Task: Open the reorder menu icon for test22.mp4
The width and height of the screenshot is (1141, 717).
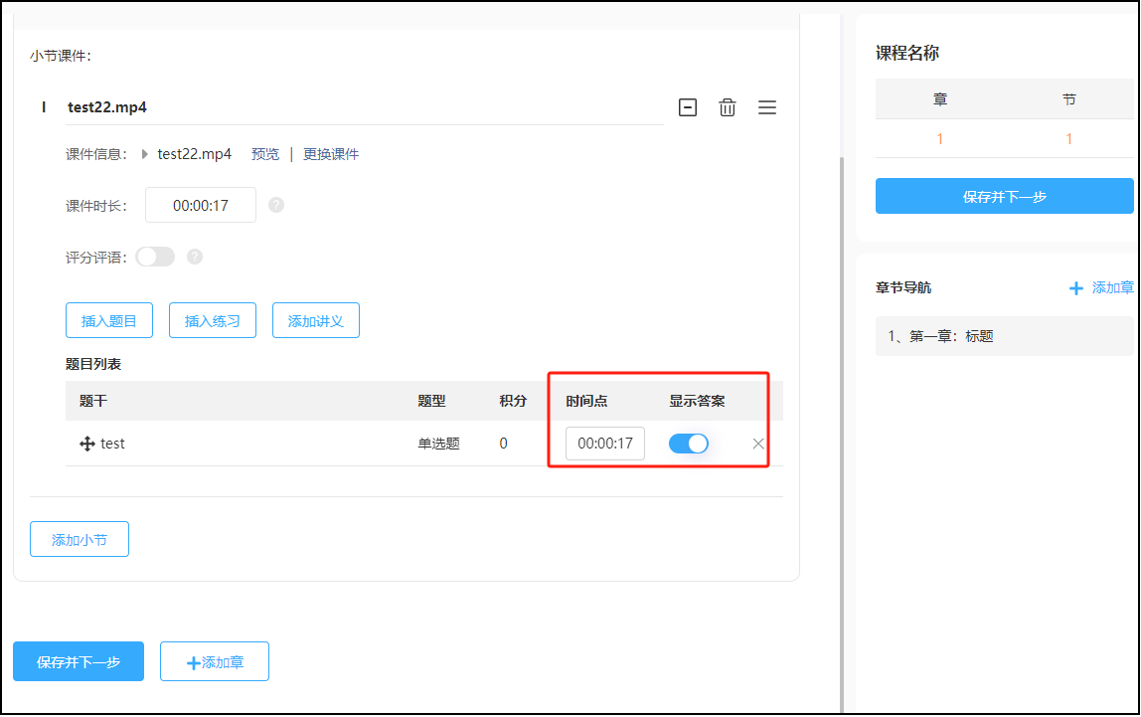Action: coord(767,107)
